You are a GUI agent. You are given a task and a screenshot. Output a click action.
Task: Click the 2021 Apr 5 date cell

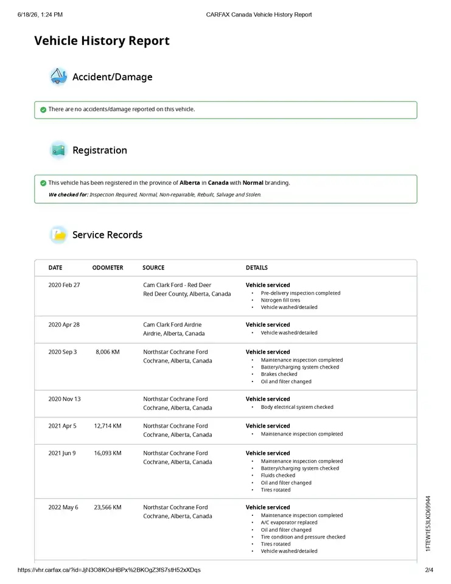(62, 426)
